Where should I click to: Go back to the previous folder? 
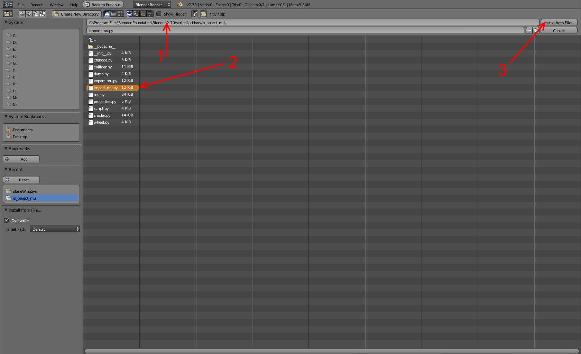22,14
